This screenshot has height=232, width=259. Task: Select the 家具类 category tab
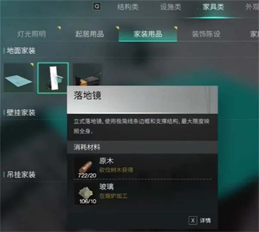click(x=213, y=7)
